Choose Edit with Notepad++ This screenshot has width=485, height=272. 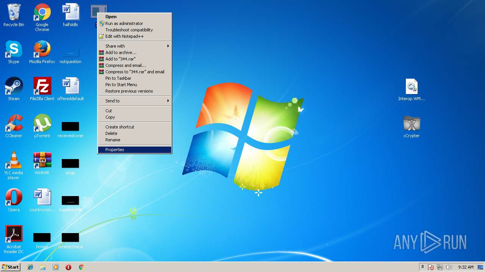135,36
